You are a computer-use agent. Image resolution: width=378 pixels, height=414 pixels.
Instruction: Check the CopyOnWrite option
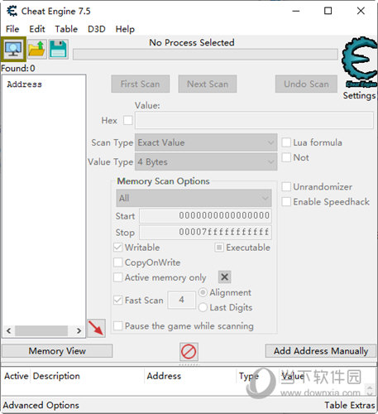[x=117, y=262]
